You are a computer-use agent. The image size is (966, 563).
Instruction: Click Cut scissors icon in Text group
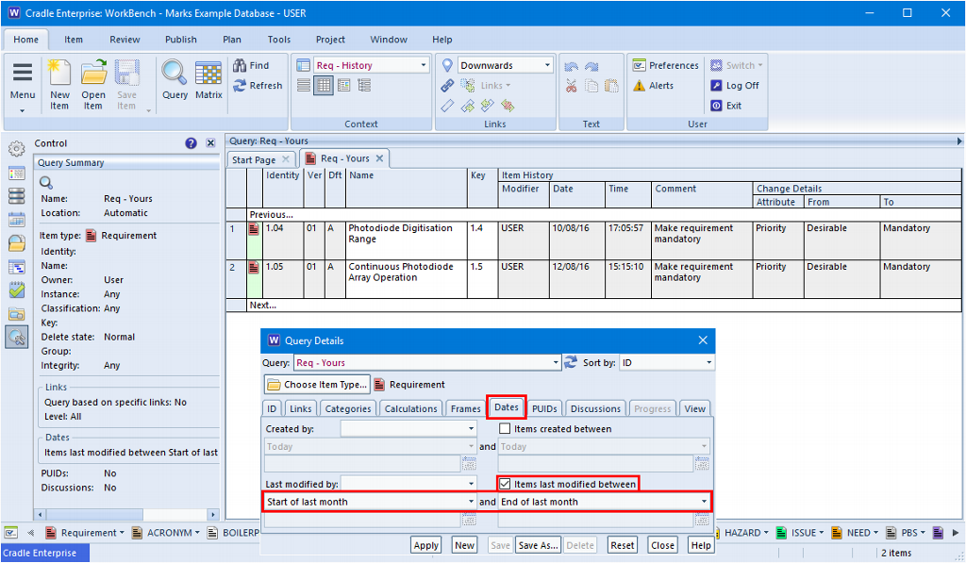click(x=571, y=86)
